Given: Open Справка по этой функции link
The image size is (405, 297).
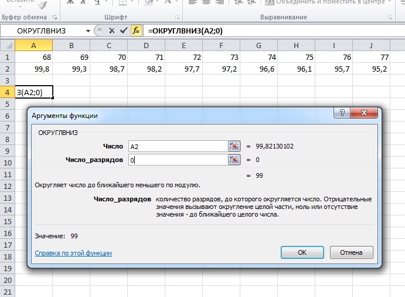Looking at the screenshot, I should pos(73,253).
